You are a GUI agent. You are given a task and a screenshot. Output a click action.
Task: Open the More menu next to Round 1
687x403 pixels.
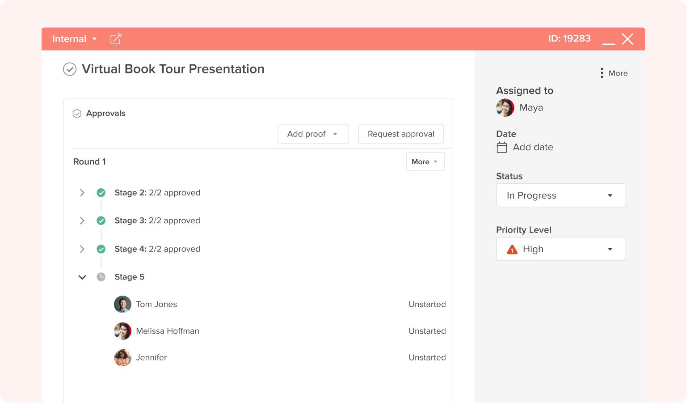(x=425, y=161)
